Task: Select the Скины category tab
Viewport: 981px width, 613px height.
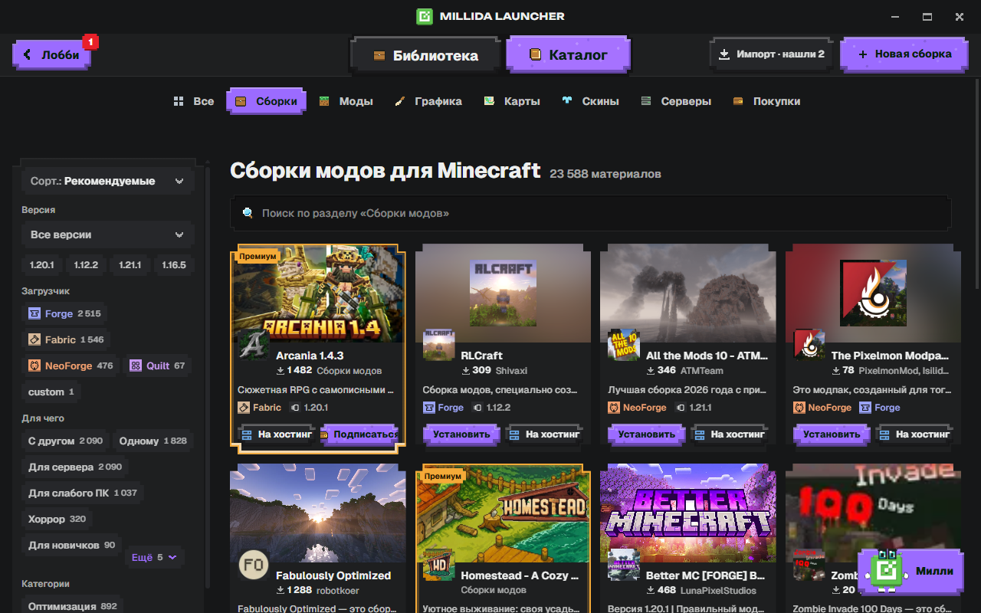Action: point(590,101)
